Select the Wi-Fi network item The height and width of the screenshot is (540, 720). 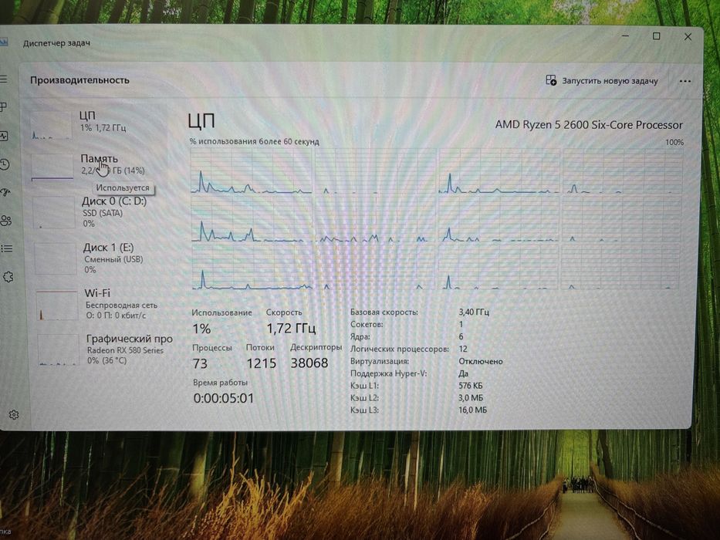[x=103, y=304]
